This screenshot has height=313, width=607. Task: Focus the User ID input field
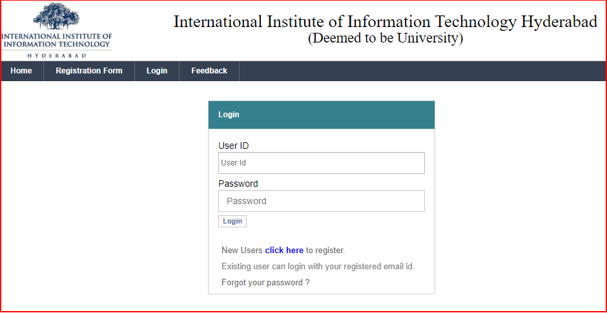coord(321,163)
